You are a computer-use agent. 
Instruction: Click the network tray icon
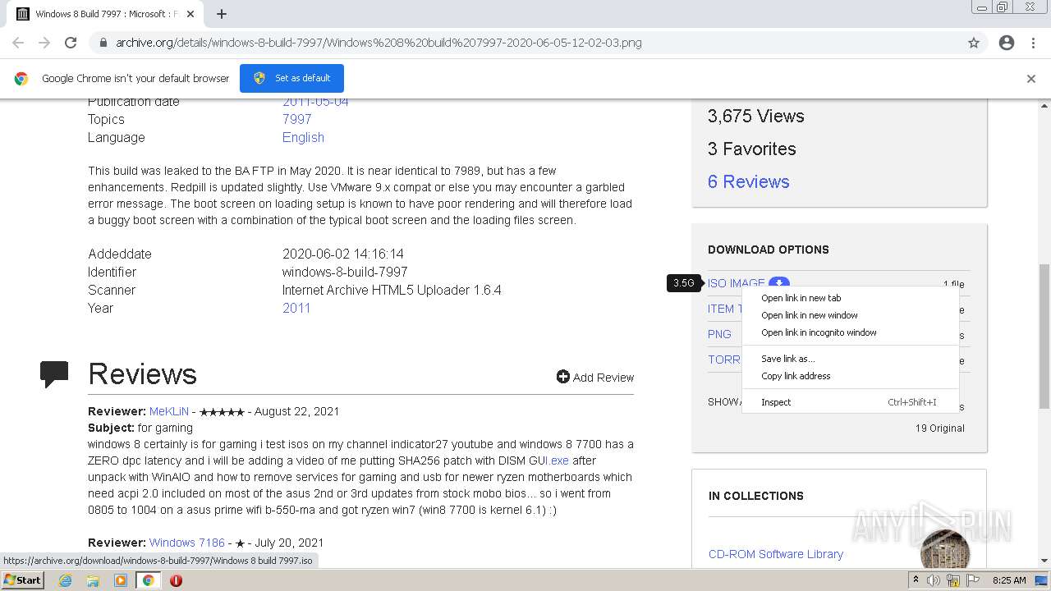coord(953,580)
